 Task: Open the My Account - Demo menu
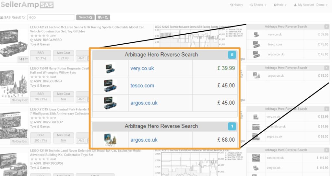click(x=311, y=5)
